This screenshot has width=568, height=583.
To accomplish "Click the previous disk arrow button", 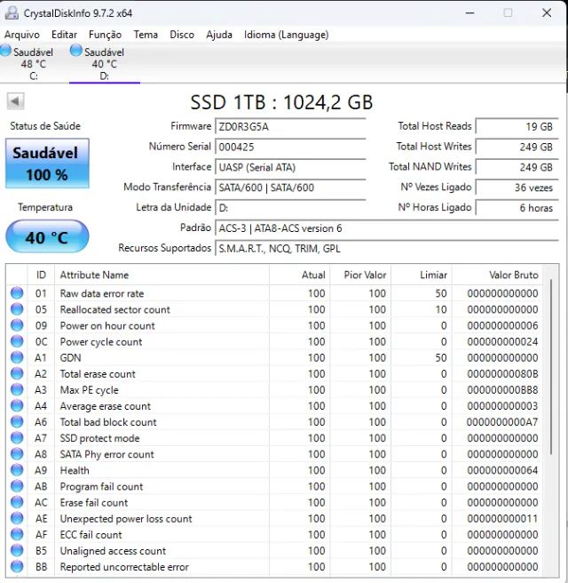I will point(15,101).
